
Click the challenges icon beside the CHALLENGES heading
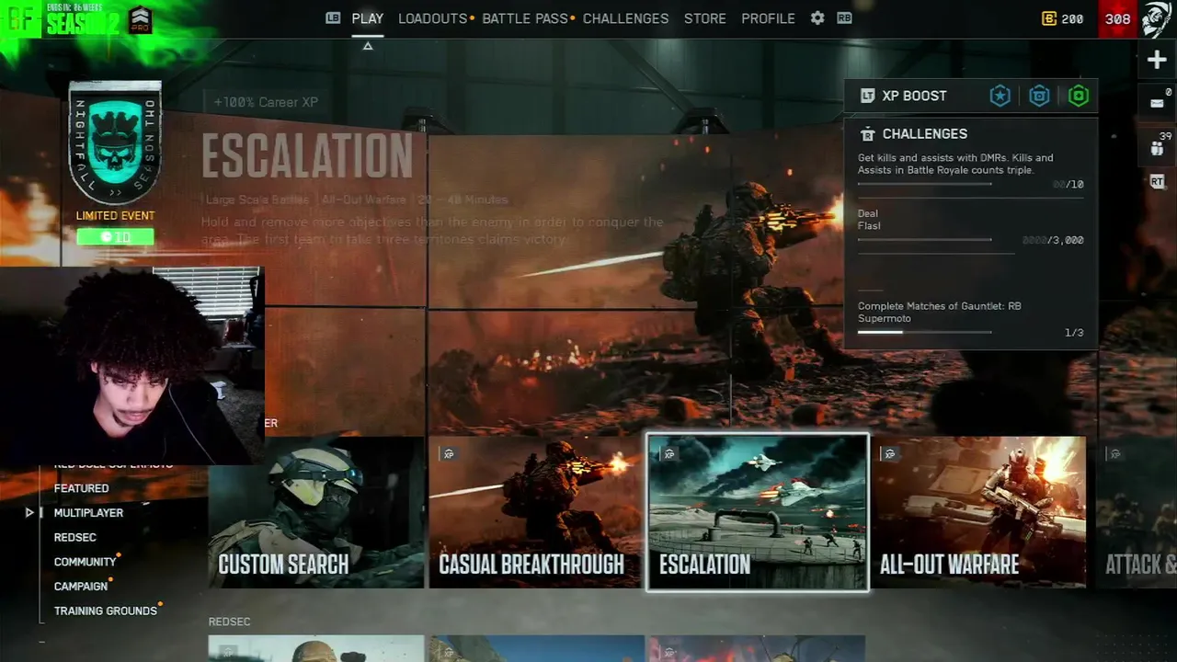pyautogui.click(x=867, y=134)
